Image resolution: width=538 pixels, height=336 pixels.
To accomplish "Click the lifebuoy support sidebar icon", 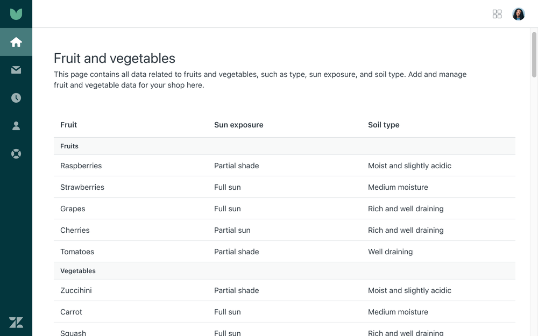I will click(16, 154).
